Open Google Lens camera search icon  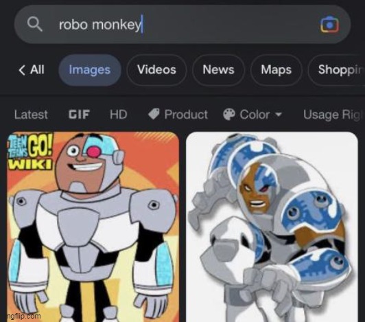click(329, 25)
